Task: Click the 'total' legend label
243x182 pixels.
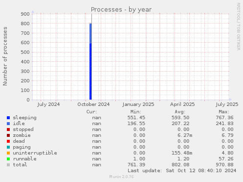Action: (20, 165)
